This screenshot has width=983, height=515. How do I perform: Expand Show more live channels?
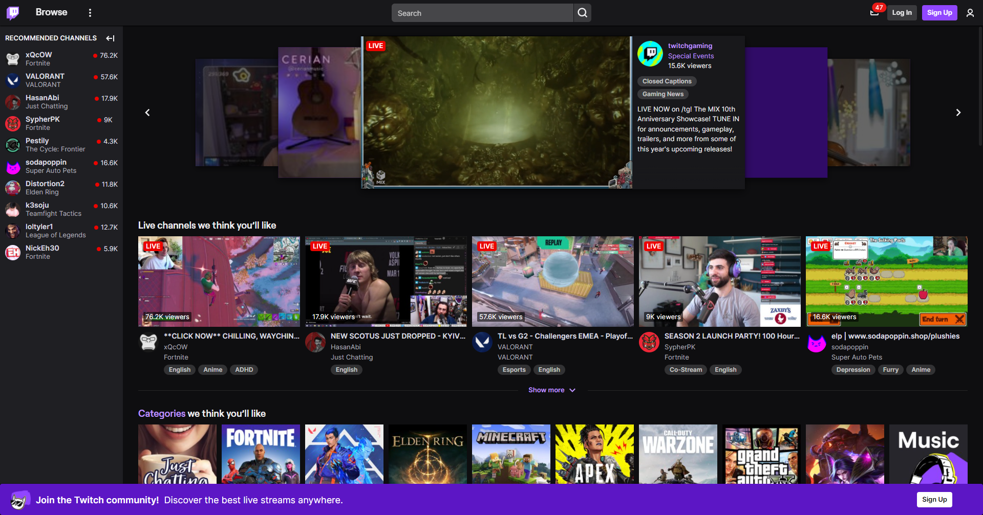click(x=552, y=390)
